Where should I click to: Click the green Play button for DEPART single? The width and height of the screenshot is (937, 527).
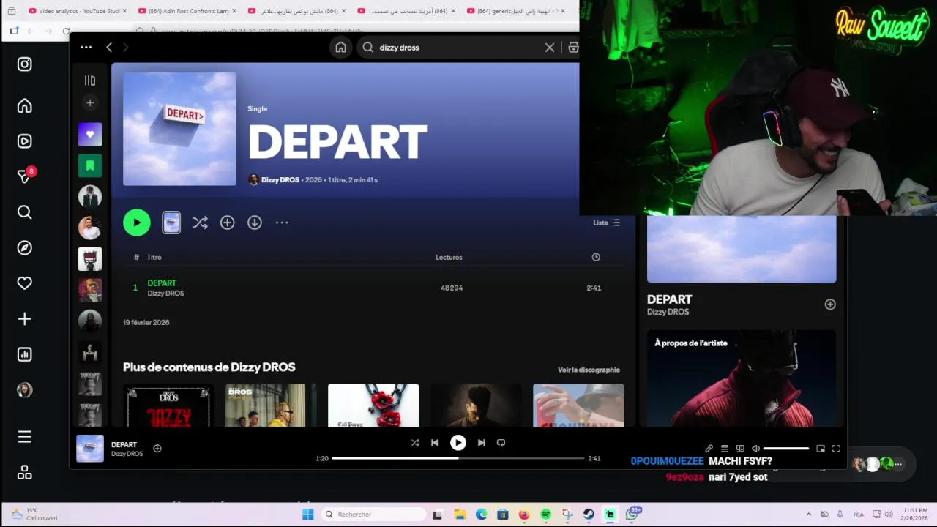(137, 223)
